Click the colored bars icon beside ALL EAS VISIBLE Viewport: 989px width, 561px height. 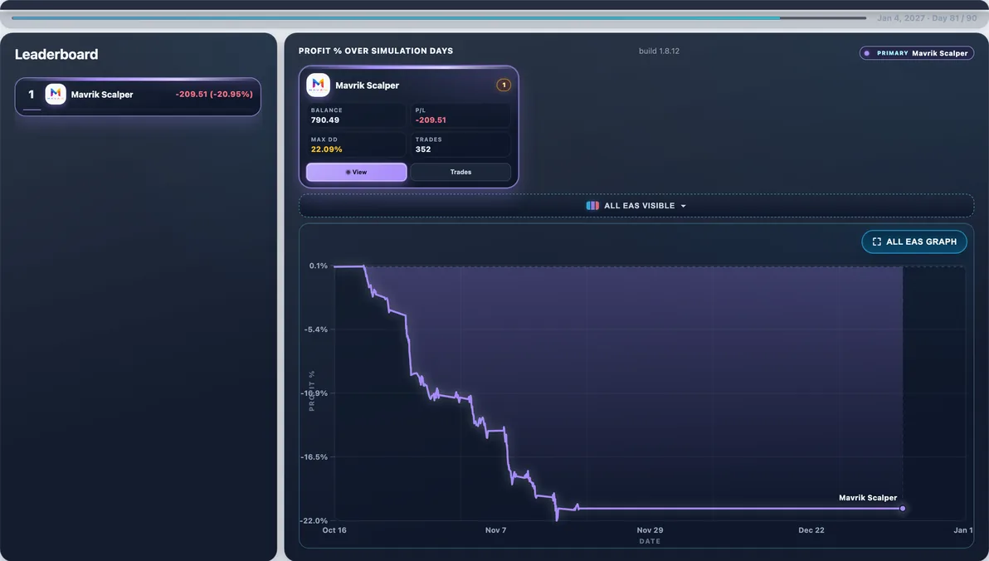coord(592,206)
